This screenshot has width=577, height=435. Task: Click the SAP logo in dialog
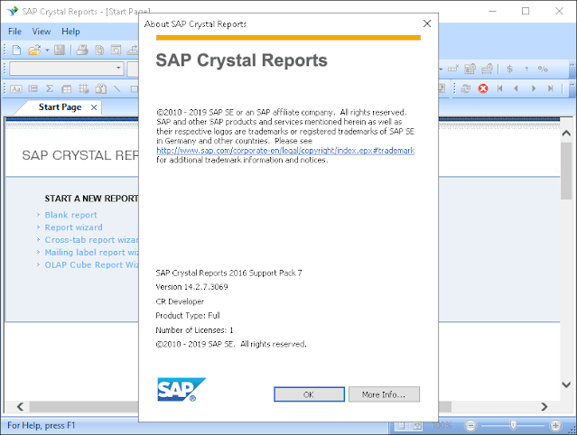pyautogui.click(x=181, y=389)
